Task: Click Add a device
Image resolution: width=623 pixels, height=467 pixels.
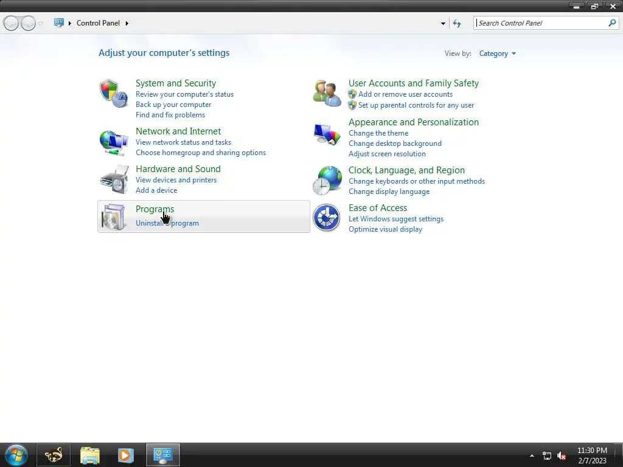Action: coord(156,190)
